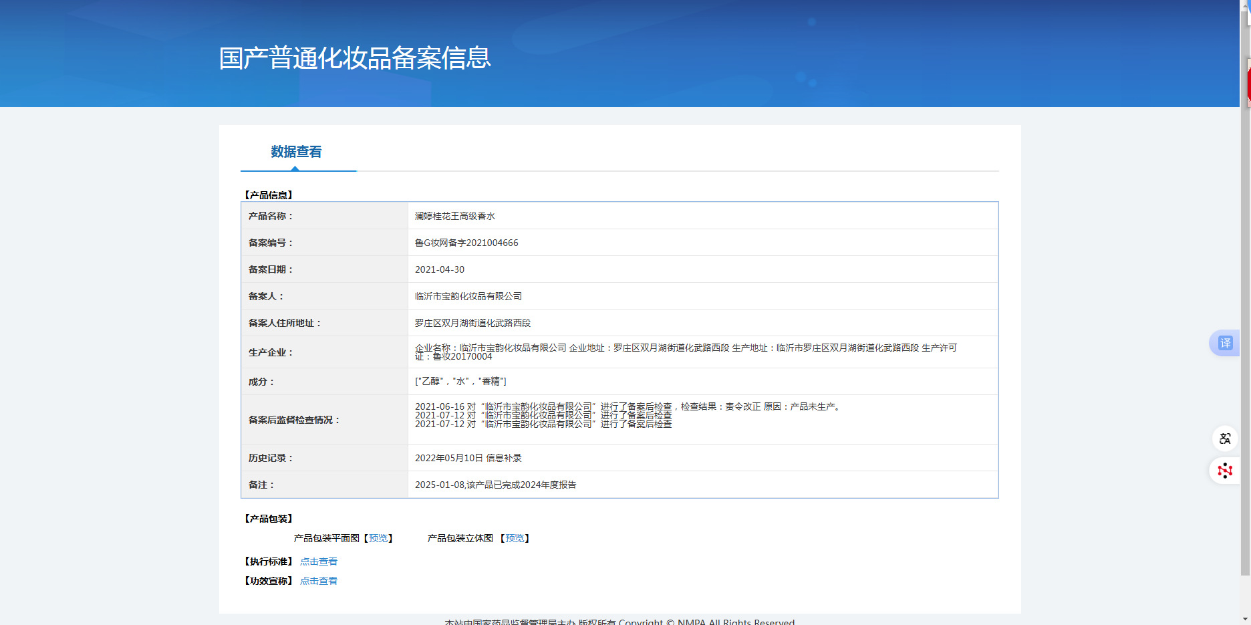Select filing number 鲁G妆网备字2021004666
Image resolution: width=1251 pixels, height=625 pixels.
[466, 243]
